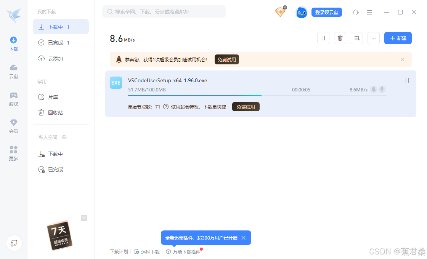Viewport: 427px width, 259px height.
Task: Click 免费试用 button in the download task row
Action: pyautogui.click(x=246, y=107)
